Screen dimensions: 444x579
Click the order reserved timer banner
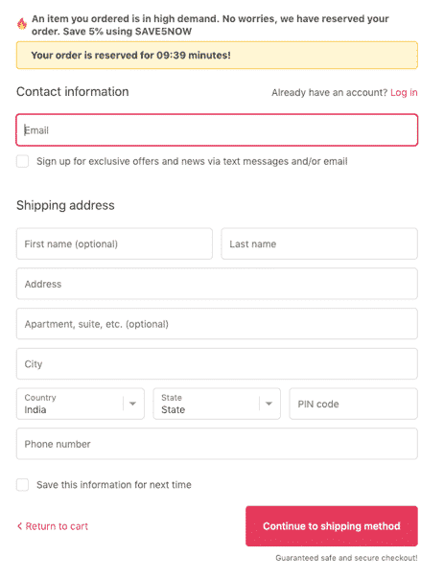pyautogui.click(x=217, y=56)
